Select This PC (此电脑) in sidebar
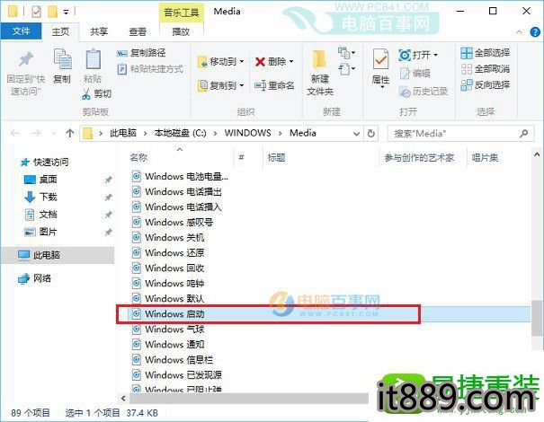The image size is (544, 422). click(58, 255)
